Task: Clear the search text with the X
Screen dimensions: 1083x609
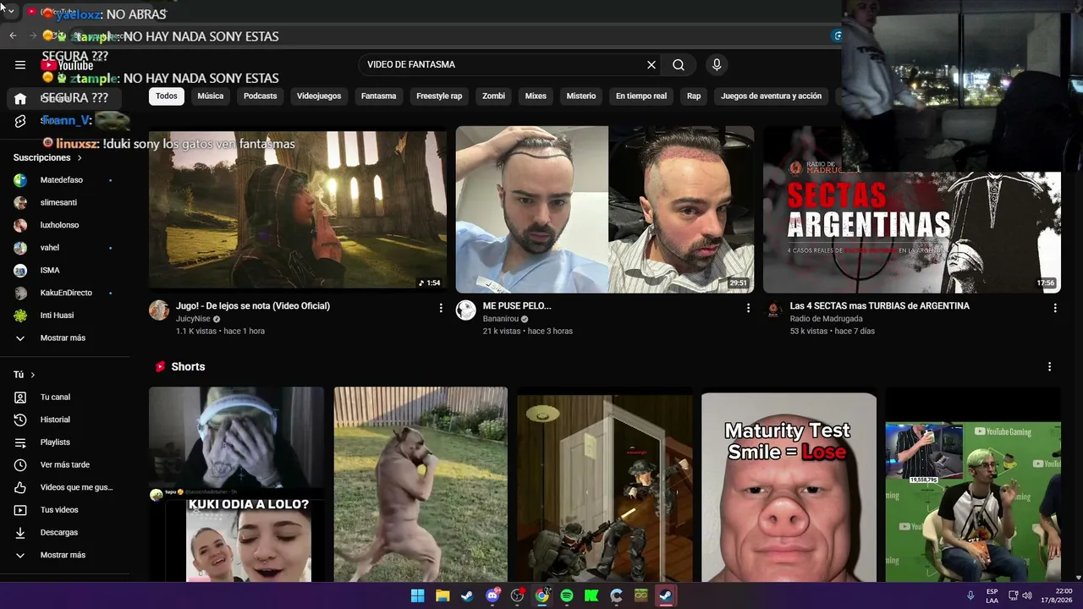Action: click(x=651, y=65)
